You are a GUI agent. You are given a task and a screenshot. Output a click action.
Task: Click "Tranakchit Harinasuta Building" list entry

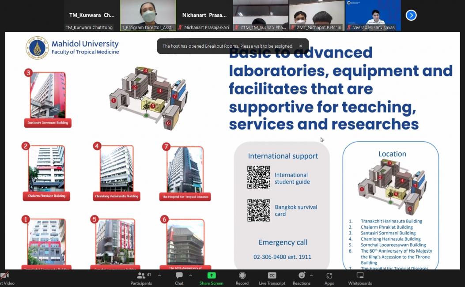(391, 221)
